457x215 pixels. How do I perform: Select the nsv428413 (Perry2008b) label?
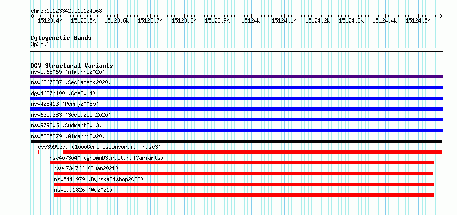tap(65, 104)
